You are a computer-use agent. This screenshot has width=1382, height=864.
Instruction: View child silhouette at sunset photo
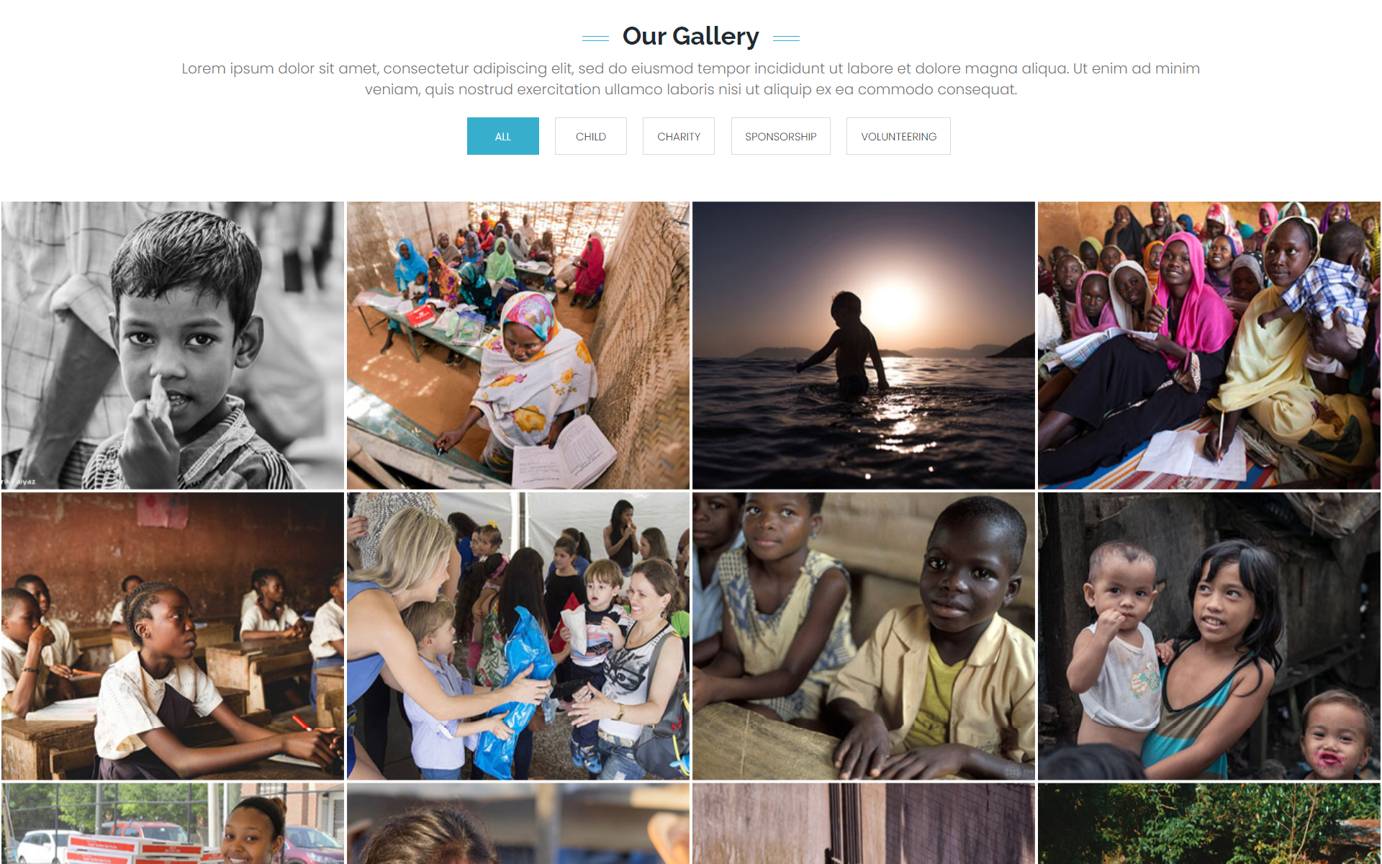864,346
